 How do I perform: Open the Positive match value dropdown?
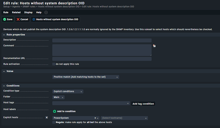[x=85, y=77]
